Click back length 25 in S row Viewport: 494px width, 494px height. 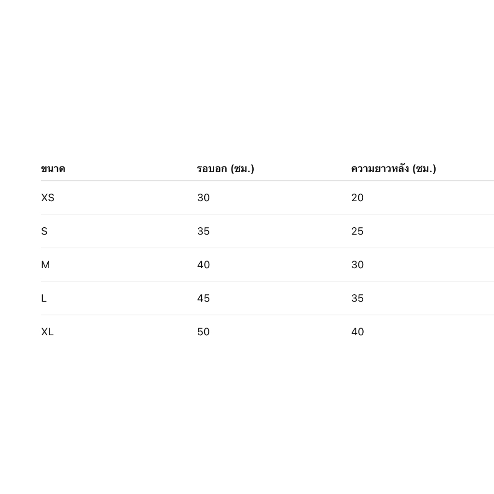357,231
